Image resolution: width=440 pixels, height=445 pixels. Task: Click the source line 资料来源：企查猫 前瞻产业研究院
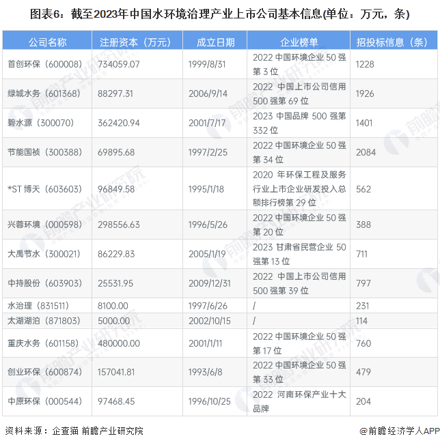tap(74, 431)
